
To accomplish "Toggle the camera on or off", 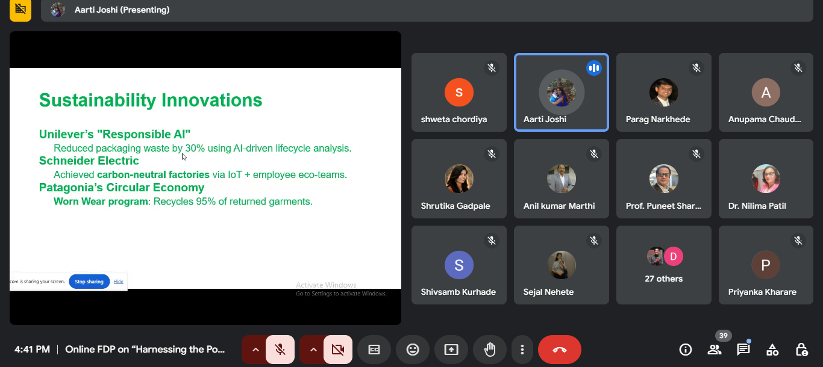I will (338, 350).
